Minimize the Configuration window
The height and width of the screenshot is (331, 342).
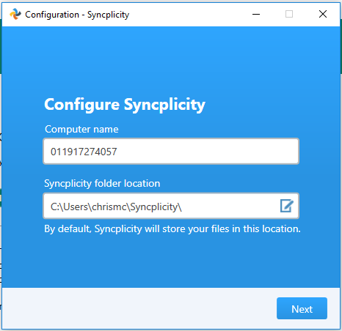256,14
